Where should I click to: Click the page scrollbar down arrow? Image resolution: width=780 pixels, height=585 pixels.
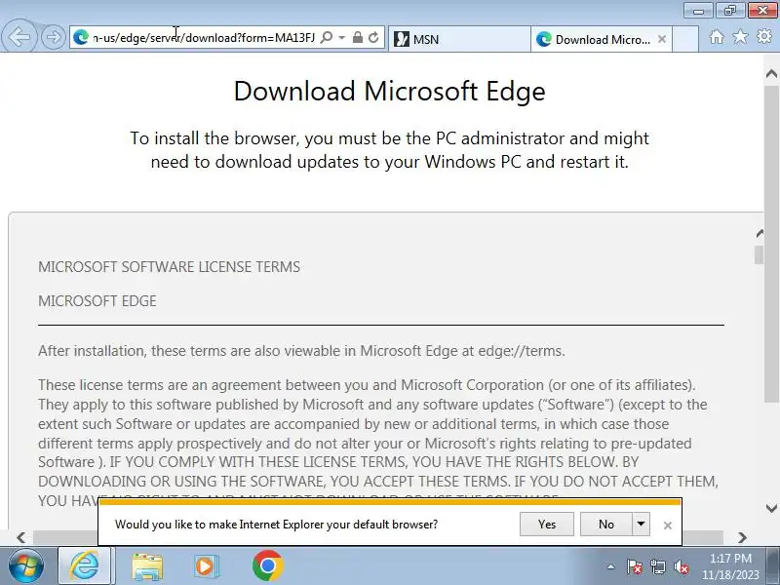point(771,508)
